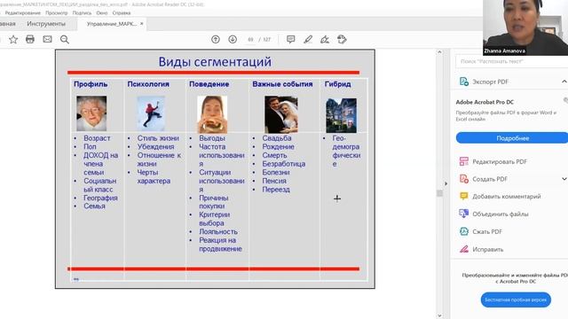Open the sign document tool
This screenshot has height=319, width=568.
point(325,39)
